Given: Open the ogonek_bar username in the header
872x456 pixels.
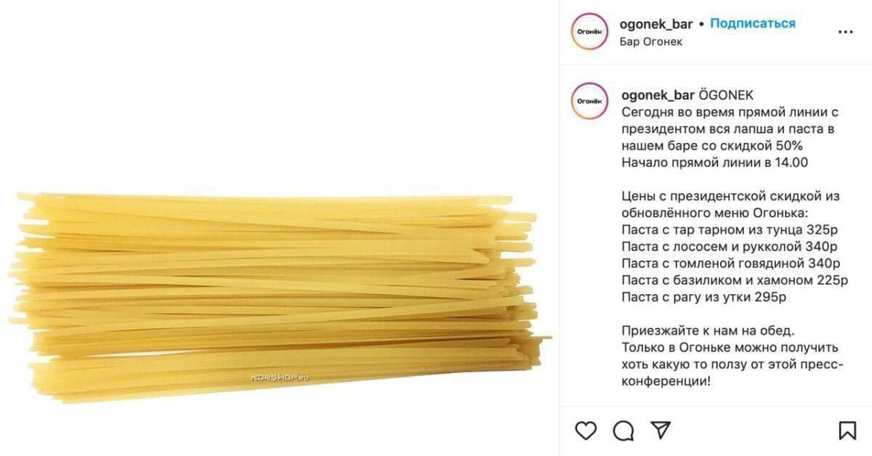Looking at the screenshot, I should (x=656, y=24).
